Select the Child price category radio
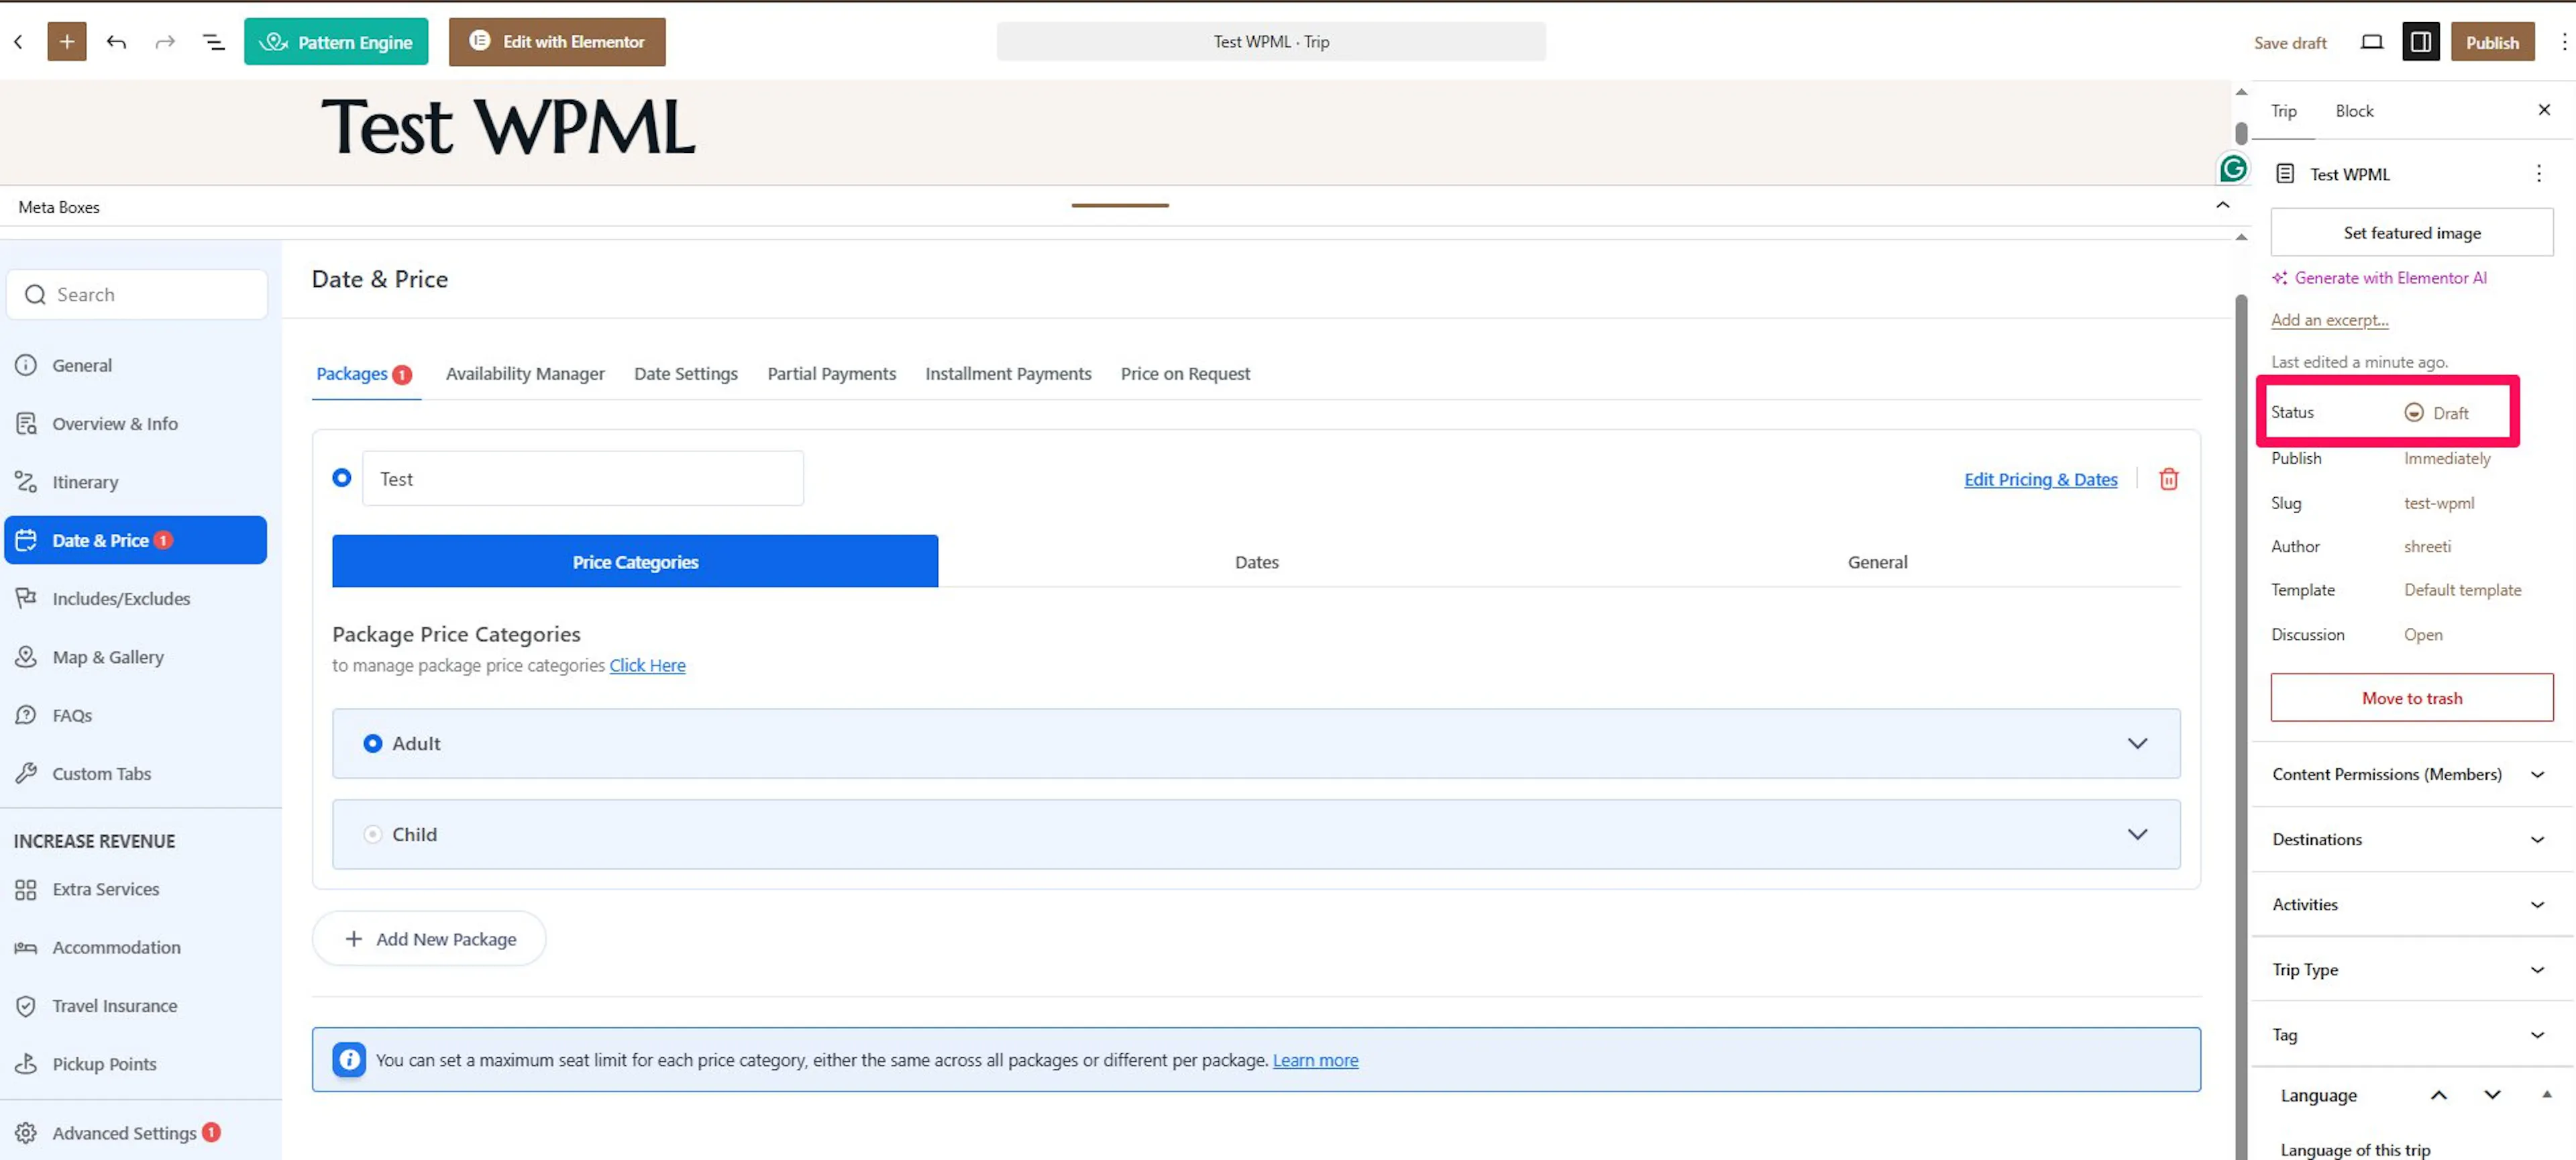The width and height of the screenshot is (2576, 1160). click(372, 834)
